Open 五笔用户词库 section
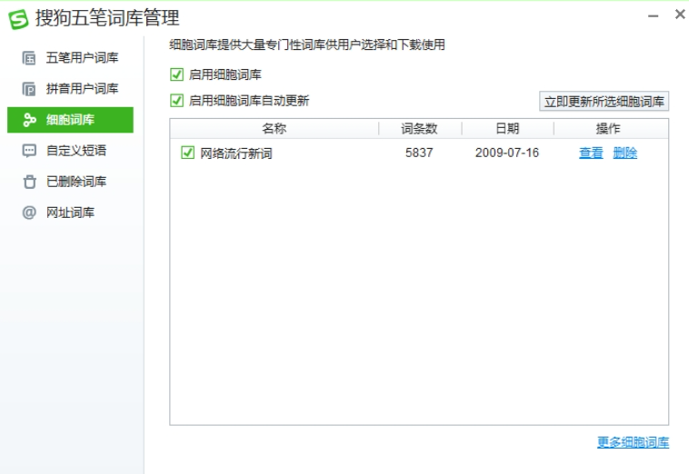 click(x=70, y=58)
